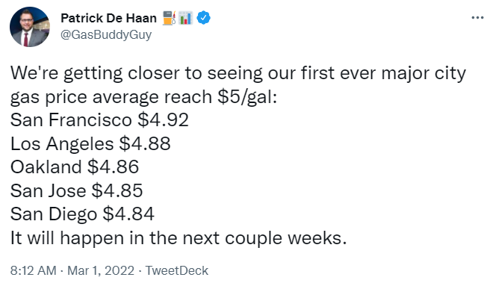Click the words "major city" in the tweet

tap(424, 73)
